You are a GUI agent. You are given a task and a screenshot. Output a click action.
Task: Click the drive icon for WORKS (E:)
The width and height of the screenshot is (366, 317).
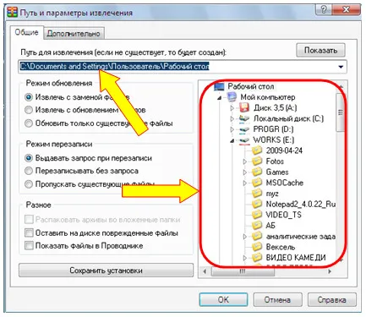pos(244,140)
